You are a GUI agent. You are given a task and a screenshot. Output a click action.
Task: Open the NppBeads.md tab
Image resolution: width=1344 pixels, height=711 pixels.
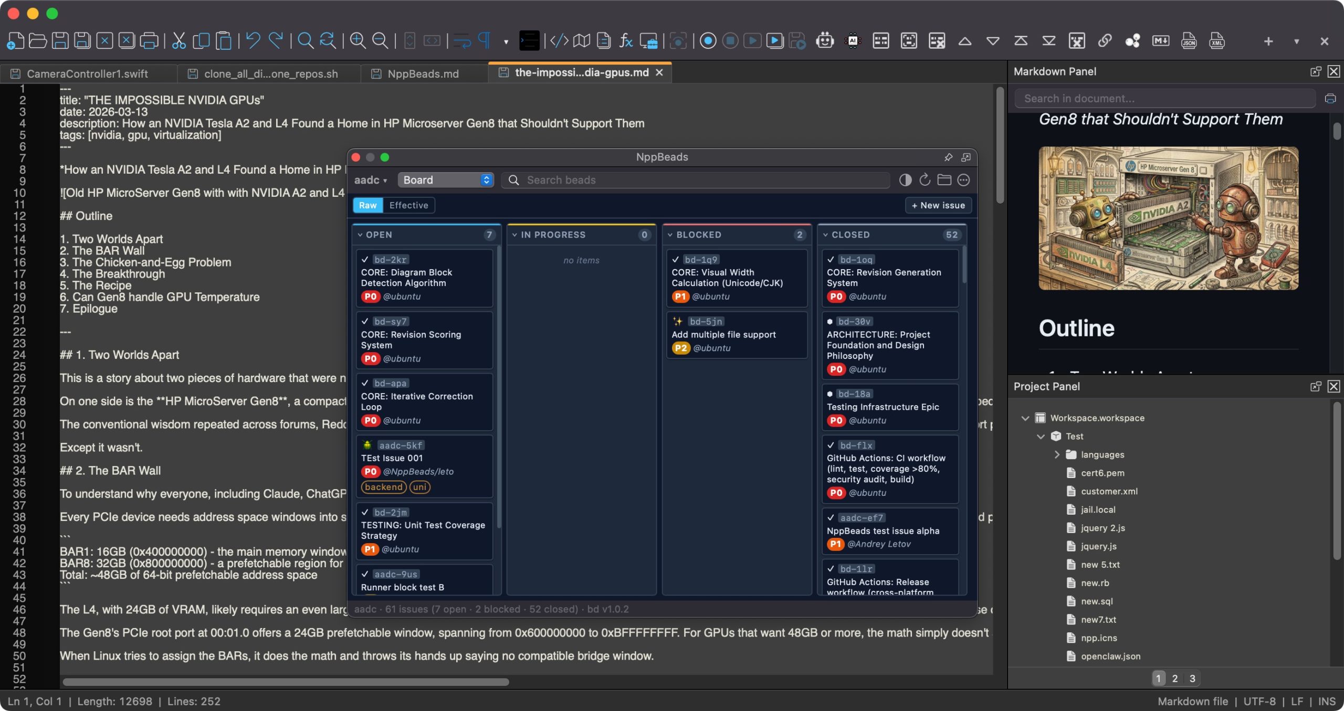tap(423, 73)
